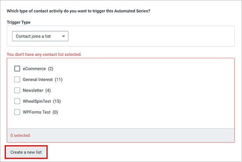242x162 pixels.
Task: Click the (15) count beside WheelSpinTest
Action: [x=57, y=101]
